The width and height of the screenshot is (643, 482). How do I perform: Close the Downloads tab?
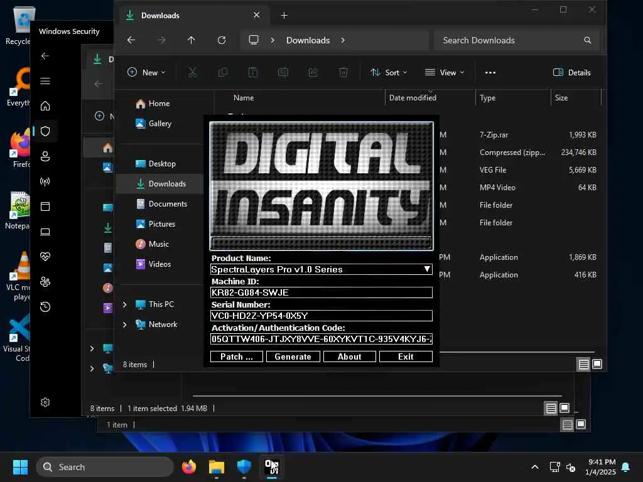click(256, 15)
